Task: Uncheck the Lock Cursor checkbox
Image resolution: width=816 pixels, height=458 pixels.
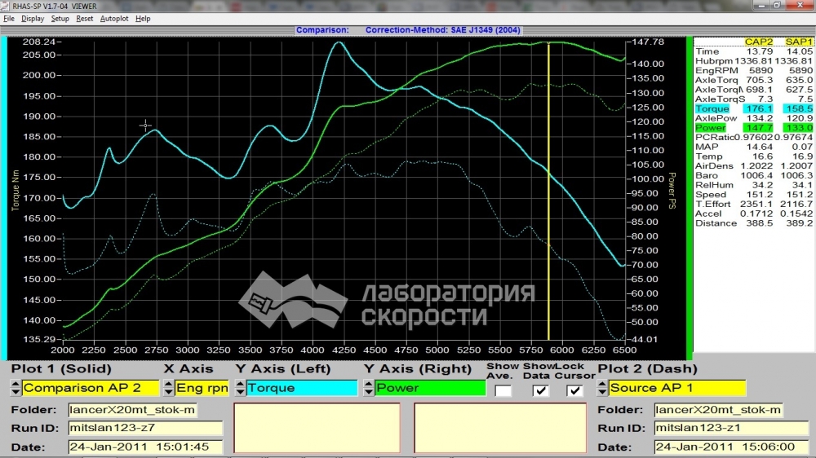Action: point(574,390)
